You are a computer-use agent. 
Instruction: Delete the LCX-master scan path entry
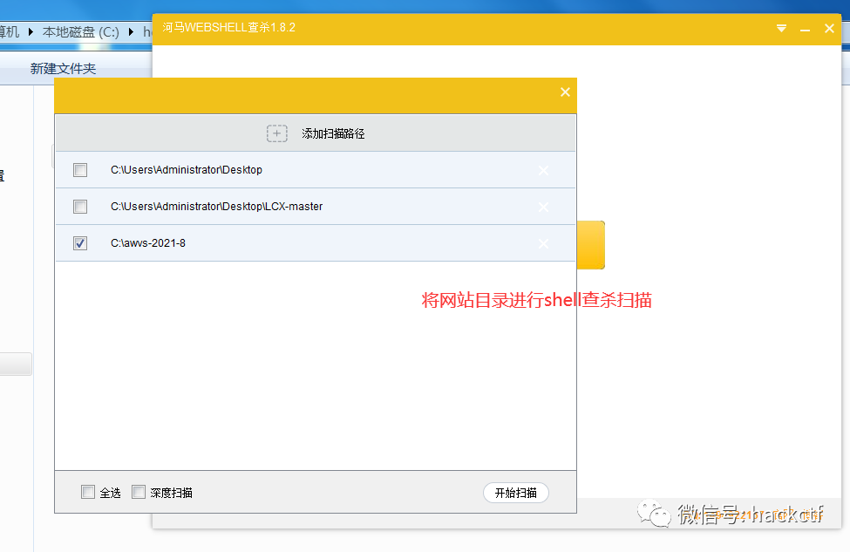(x=543, y=207)
